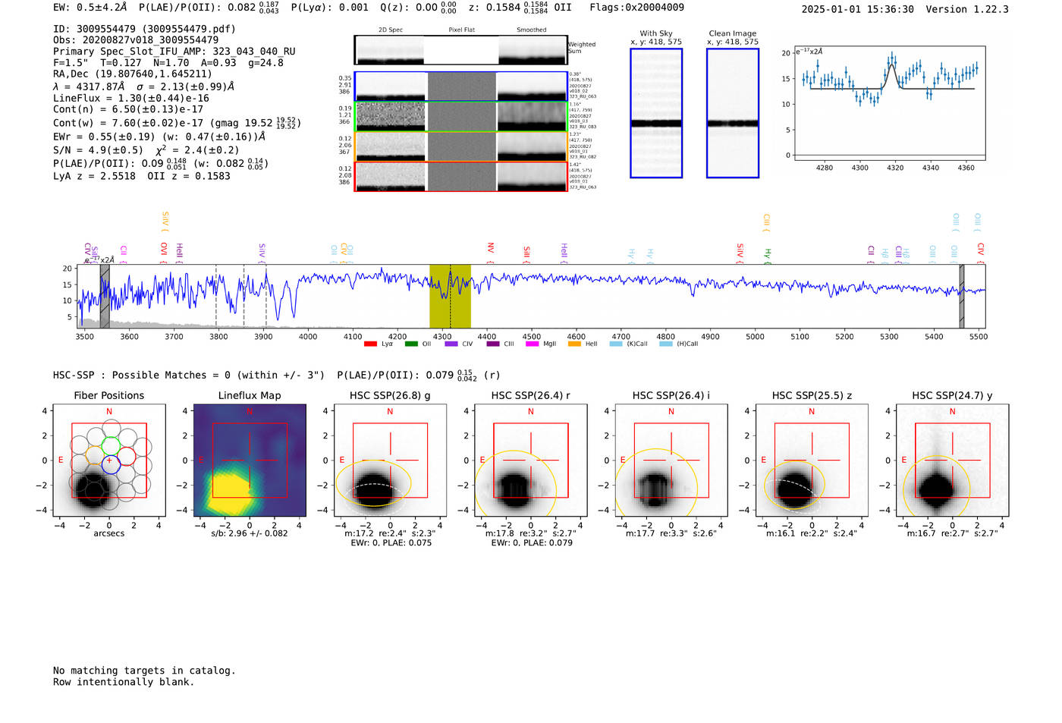Click "No matching targets in catalog." text

(144, 671)
